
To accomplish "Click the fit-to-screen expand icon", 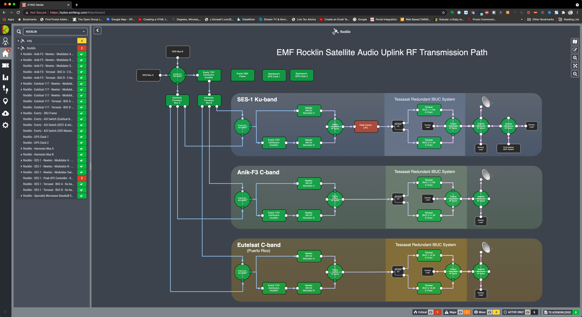I will coord(575,66).
